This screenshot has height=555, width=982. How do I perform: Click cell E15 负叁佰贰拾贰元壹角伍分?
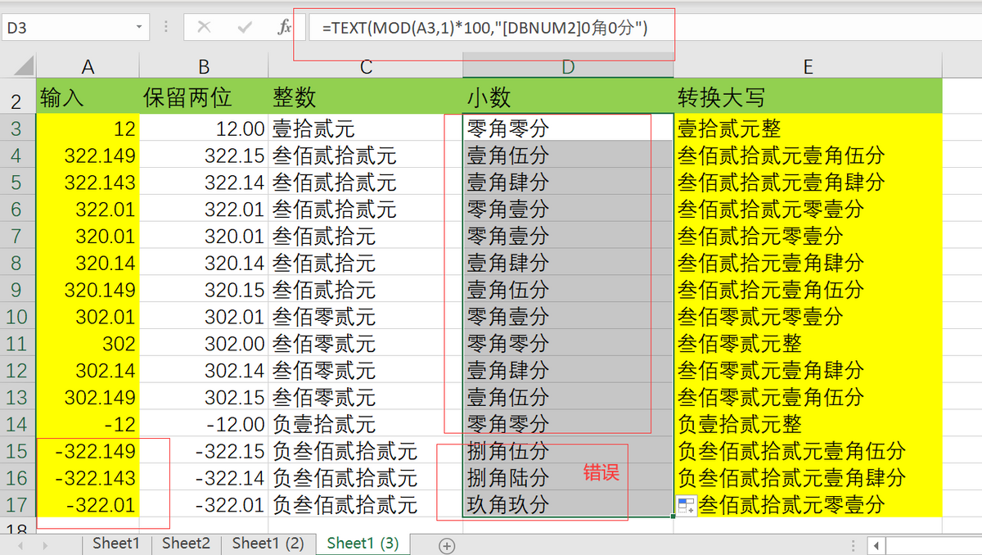tap(808, 451)
